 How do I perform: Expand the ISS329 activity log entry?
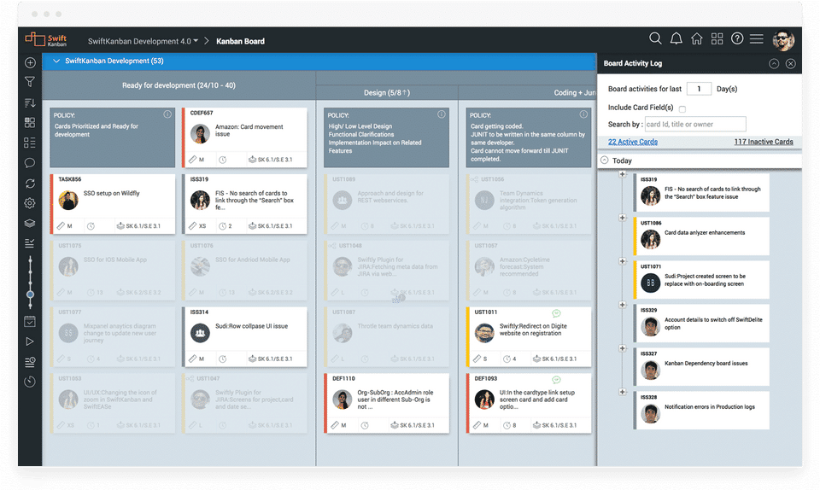[623, 305]
